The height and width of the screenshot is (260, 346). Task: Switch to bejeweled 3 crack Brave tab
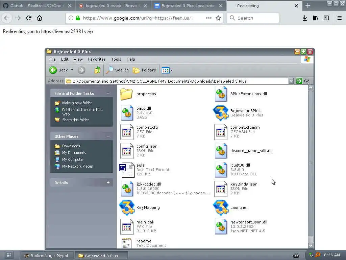[x=112, y=6]
